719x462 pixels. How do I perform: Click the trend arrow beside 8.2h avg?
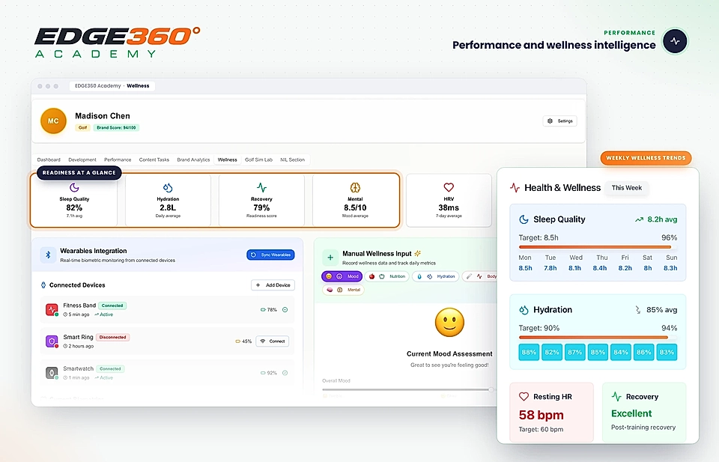pos(639,219)
